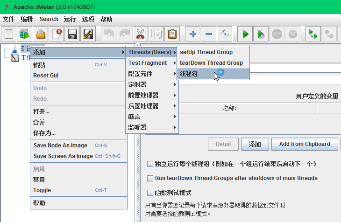Screen dimensions: 341x222
Task: Check Run tearDown Thread Groups after shutdown
Action: [150, 178]
